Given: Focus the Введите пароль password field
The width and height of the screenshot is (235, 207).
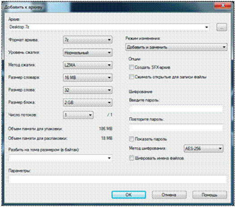Looking at the screenshot, I should tap(176, 108).
